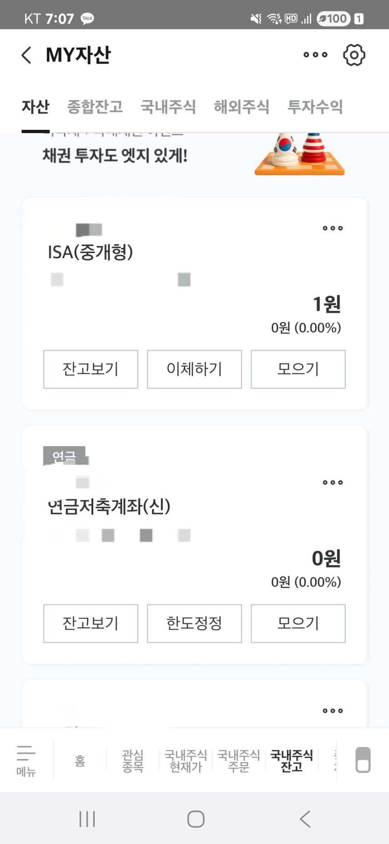
Task: Open the 연금저축계좌(신) card options menu
Action: 333,482
